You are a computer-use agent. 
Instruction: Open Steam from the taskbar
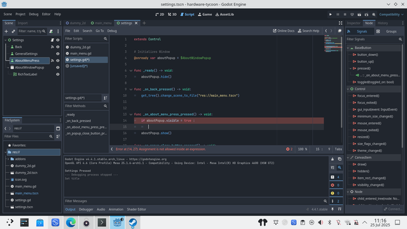[133, 223]
